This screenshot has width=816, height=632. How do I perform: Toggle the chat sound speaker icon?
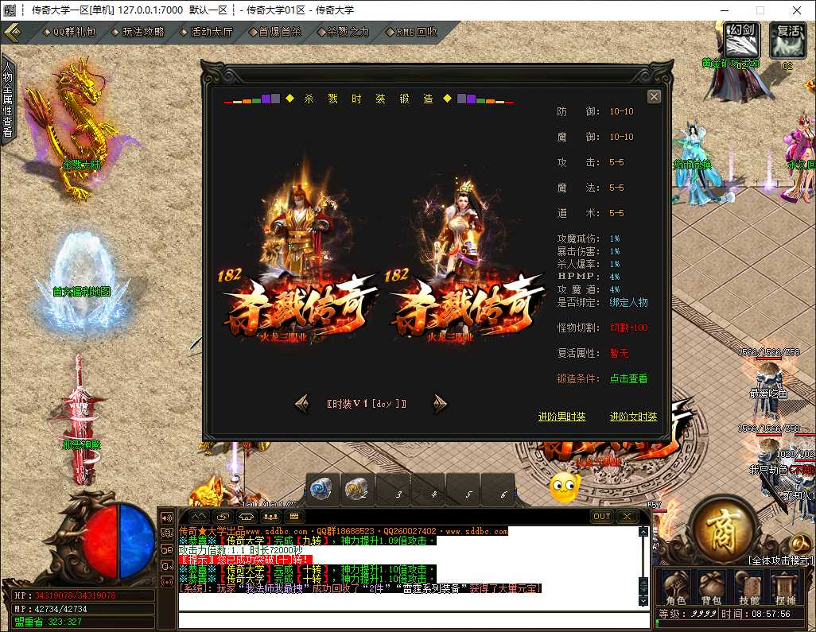(x=167, y=518)
